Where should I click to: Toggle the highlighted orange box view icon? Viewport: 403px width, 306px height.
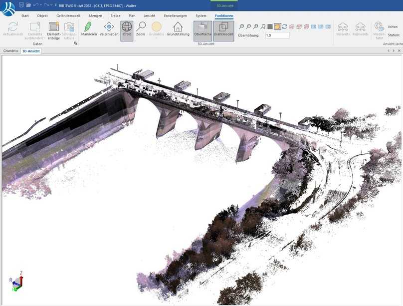pos(277,26)
